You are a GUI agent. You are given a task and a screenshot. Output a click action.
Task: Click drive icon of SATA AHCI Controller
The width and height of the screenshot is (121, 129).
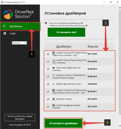(x=54, y=60)
